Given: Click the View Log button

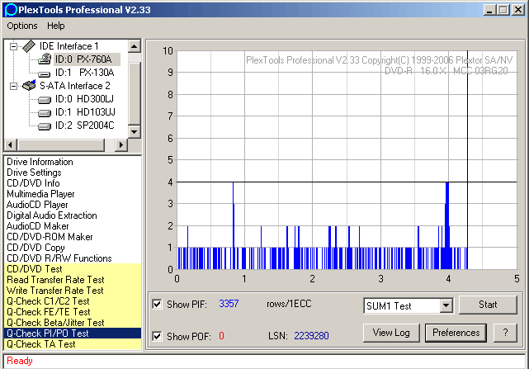Looking at the screenshot, I should (391, 333).
